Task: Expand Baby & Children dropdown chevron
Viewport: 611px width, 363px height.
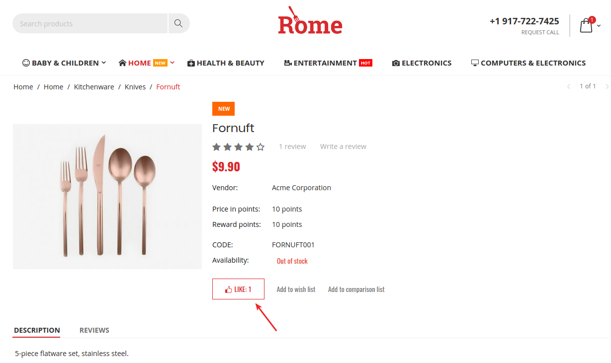Action: tap(103, 63)
